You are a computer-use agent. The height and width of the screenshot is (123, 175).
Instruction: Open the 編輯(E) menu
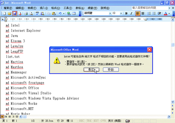point(20,8)
